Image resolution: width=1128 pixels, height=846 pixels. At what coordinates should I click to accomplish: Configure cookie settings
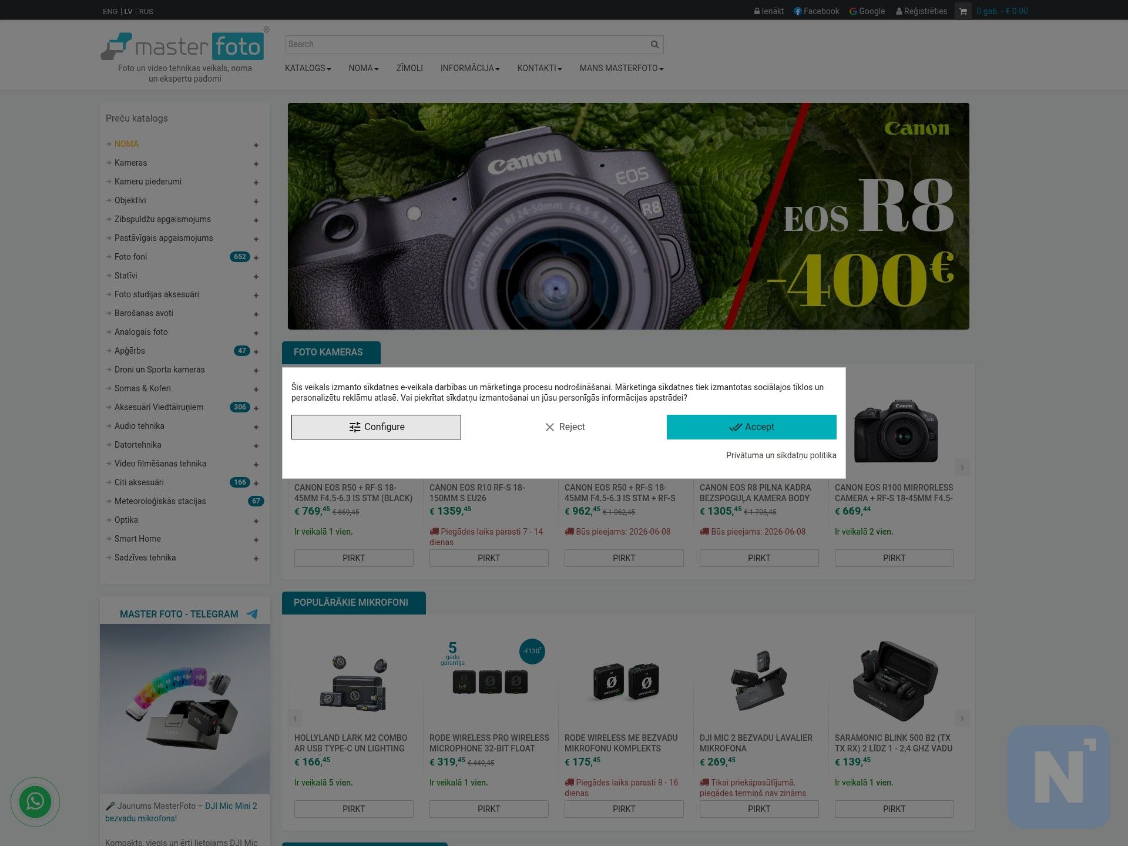click(376, 427)
